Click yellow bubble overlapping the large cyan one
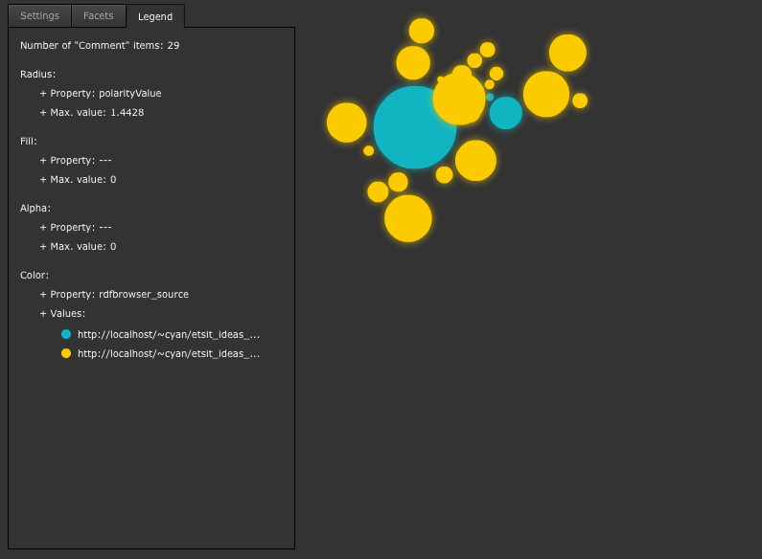The width and height of the screenshot is (762, 559). (459, 99)
